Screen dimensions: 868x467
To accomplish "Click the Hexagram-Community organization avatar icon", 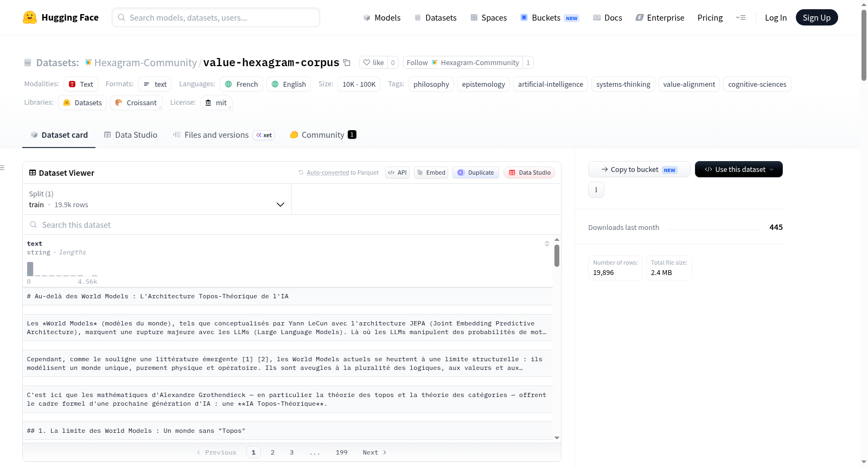I will pos(88,62).
